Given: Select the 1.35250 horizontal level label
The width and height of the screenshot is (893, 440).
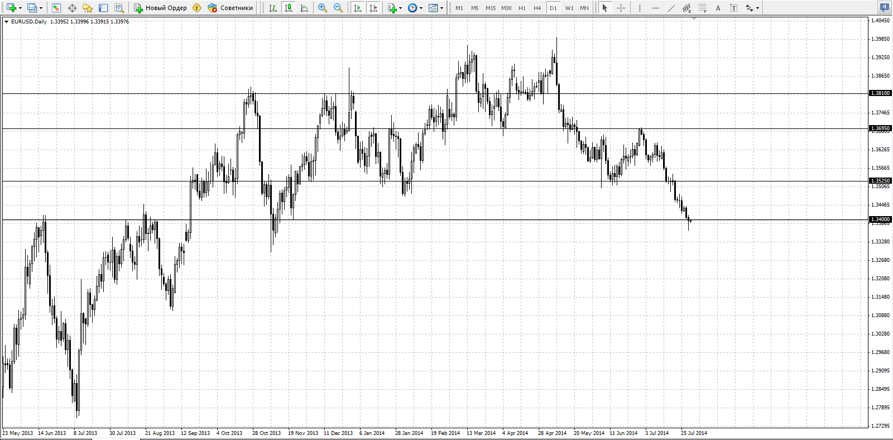Looking at the screenshot, I should click(x=881, y=181).
